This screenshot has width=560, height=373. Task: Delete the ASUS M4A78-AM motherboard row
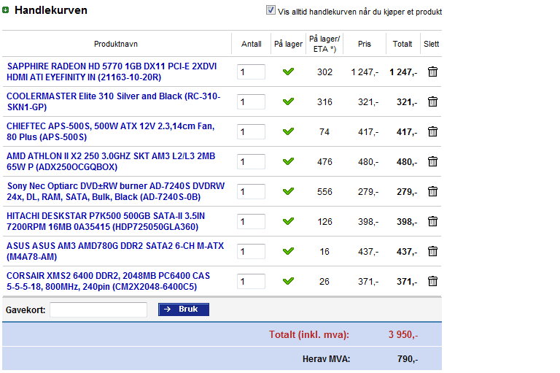click(x=432, y=251)
